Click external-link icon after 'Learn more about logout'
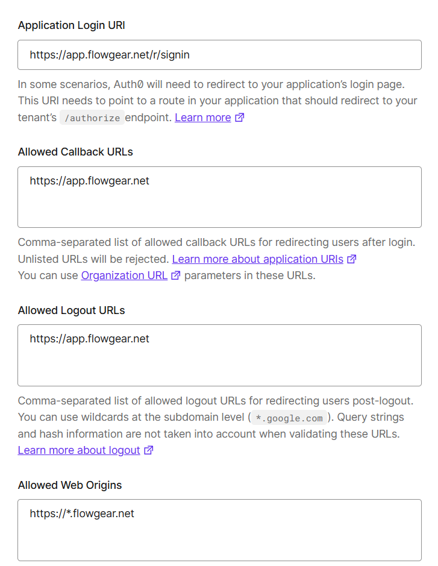 click(x=149, y=450)
